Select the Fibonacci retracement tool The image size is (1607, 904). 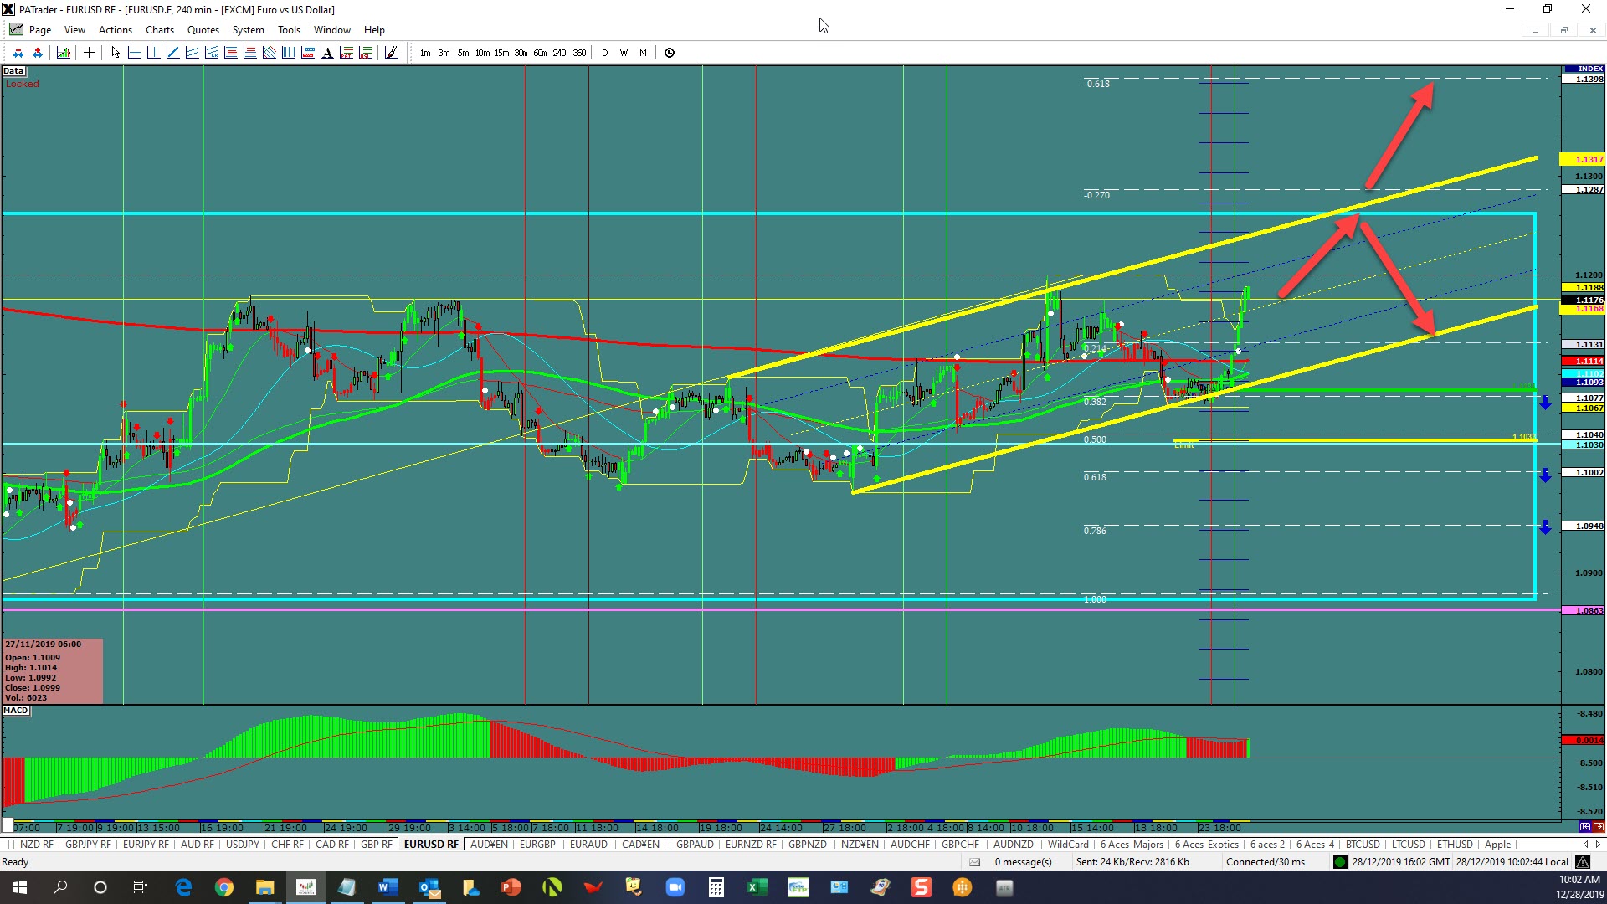pos(230,53)
